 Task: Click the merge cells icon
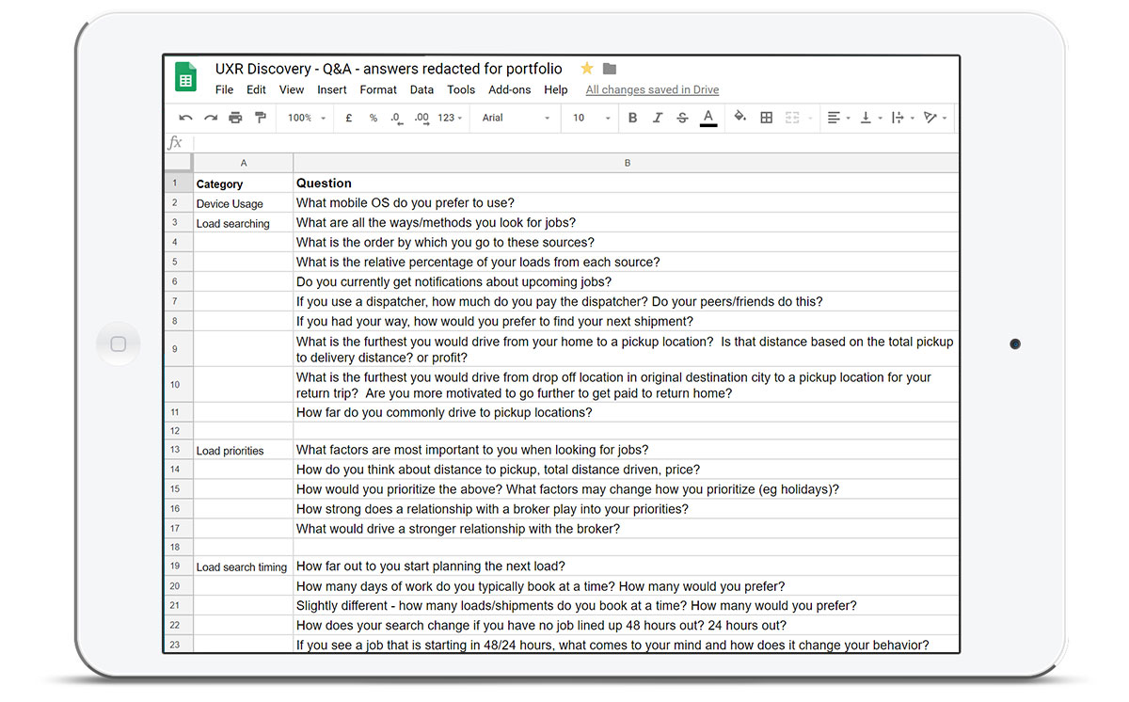tap(792, 118)
